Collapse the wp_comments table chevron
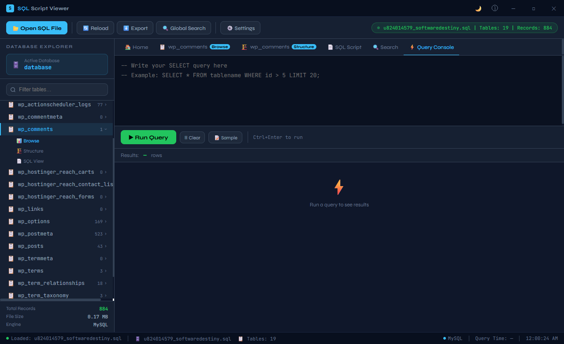The width and height of the screenshot is (564, 344). click(106, 130)
